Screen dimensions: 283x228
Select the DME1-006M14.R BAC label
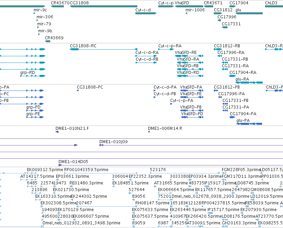click(x=165, y=128)
